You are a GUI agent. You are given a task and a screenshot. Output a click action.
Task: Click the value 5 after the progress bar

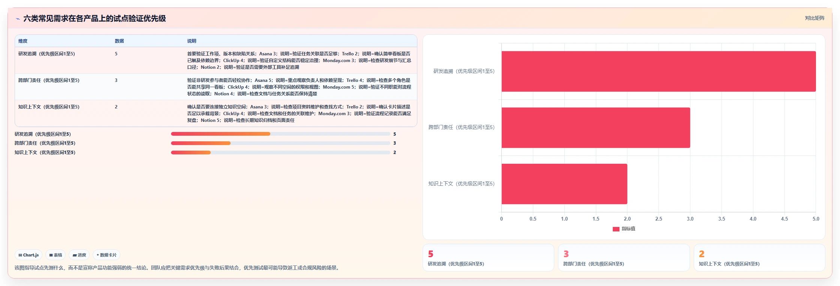pos(394,134)
